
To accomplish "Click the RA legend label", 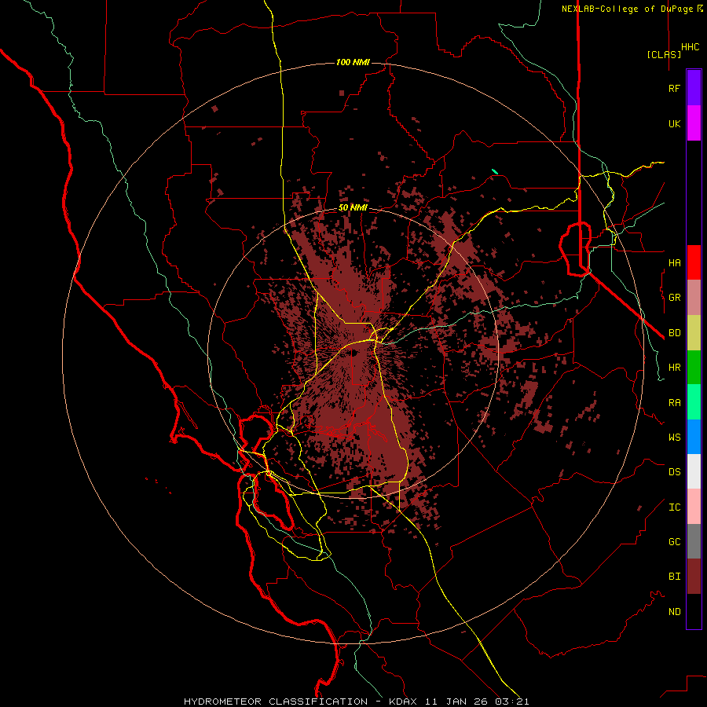I will (x=674, y=403).
